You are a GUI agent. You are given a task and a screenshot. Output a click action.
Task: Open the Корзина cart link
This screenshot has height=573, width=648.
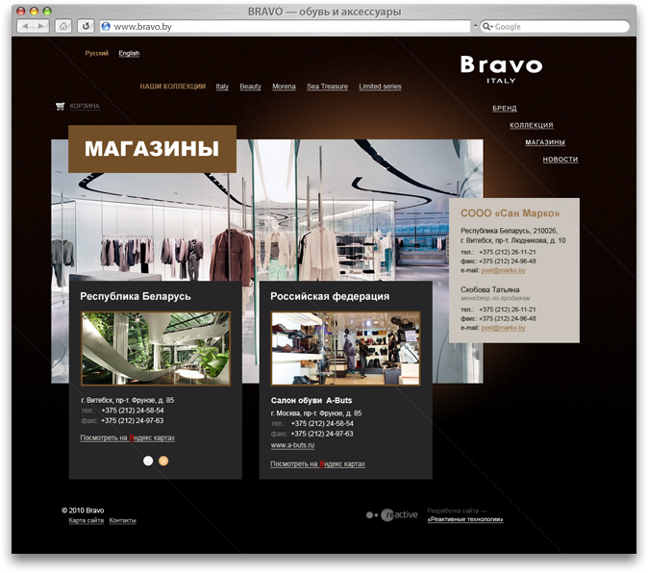point(85,106)
